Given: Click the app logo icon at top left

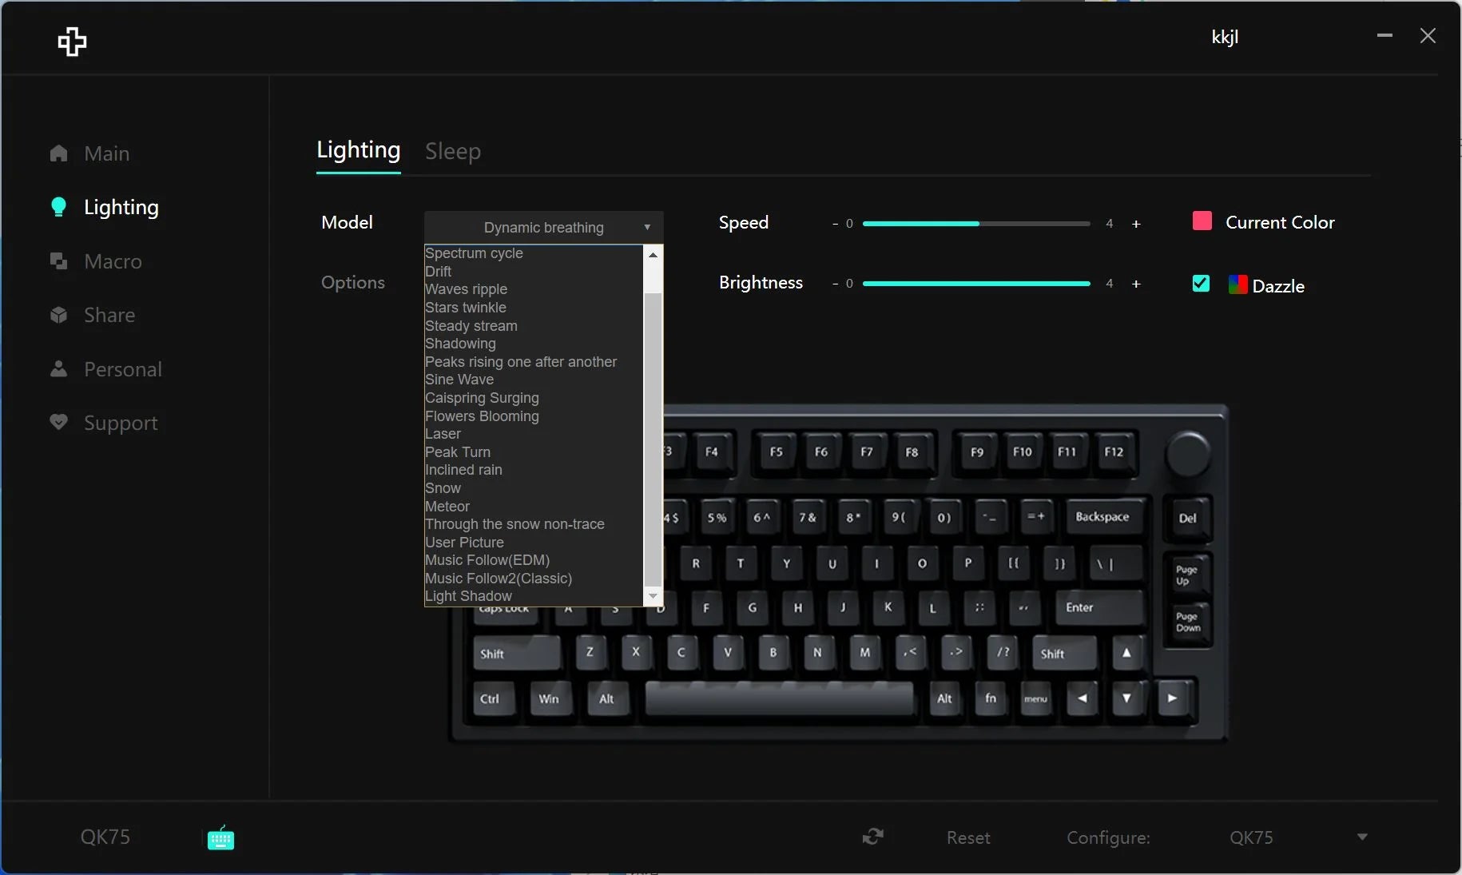Looking at the screenshot, I should pos(72,42).
